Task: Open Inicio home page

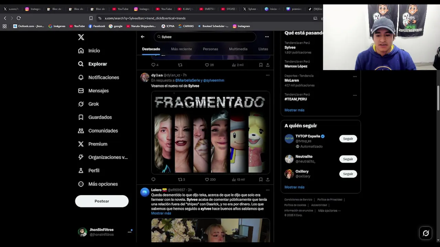Action: point(89,50)
